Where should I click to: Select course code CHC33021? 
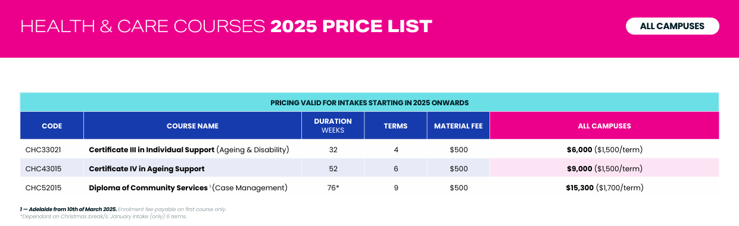pyautogui.click(x=43, y=150)
